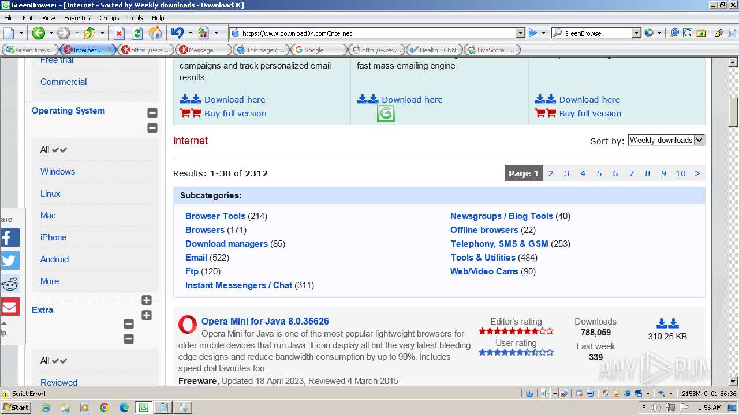The height and width of the screenshot is (415, 739).
Task: Click the Reddit share icon
Action: [10, 284]
